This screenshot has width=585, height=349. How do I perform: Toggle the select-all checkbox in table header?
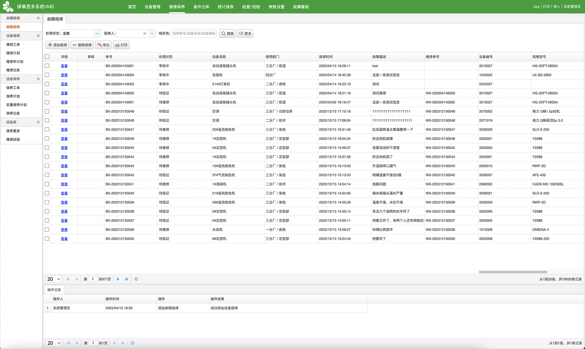[x=47, y=57]
